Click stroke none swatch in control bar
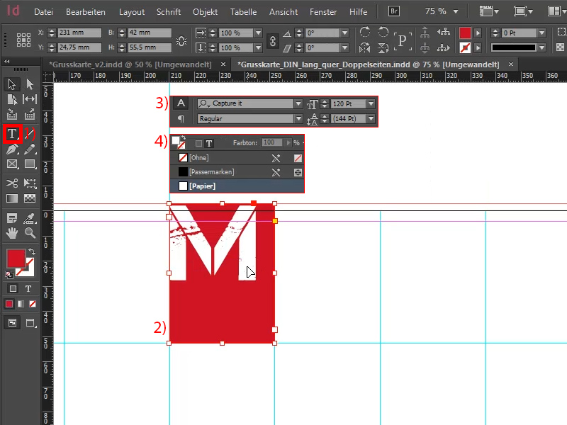This screenshot has width=567, height=425. pyautogui.click(x=465, y=47)
